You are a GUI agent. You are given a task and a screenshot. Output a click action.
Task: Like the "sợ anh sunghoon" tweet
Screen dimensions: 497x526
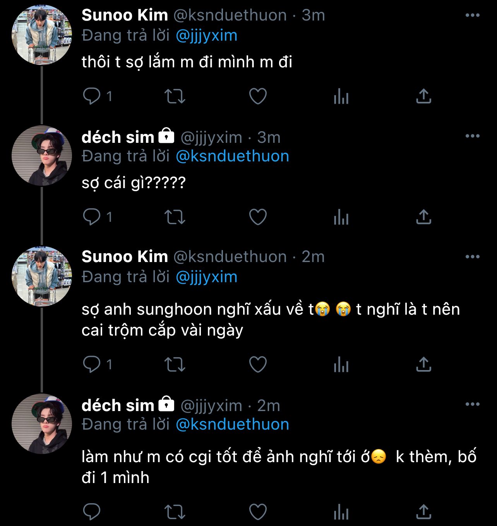tap(258, 365)
